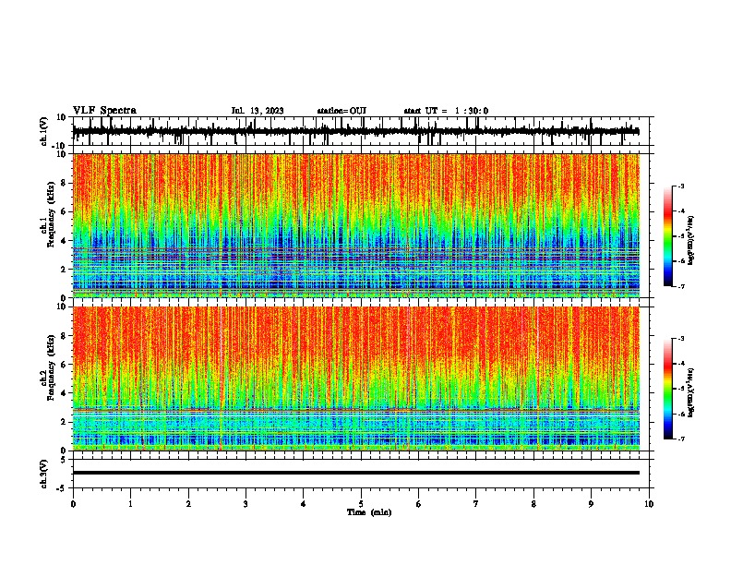Click inside the ch.2 frequency spectrogram
Image resolution: width=731 pixels, height=565 pixels.
(355, 379)
